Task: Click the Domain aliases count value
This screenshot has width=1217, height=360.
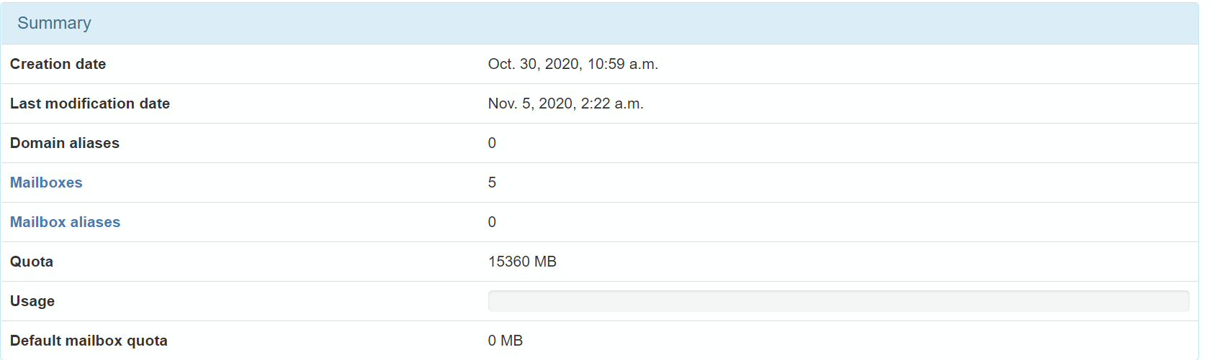Action: [x=492, y=143]
